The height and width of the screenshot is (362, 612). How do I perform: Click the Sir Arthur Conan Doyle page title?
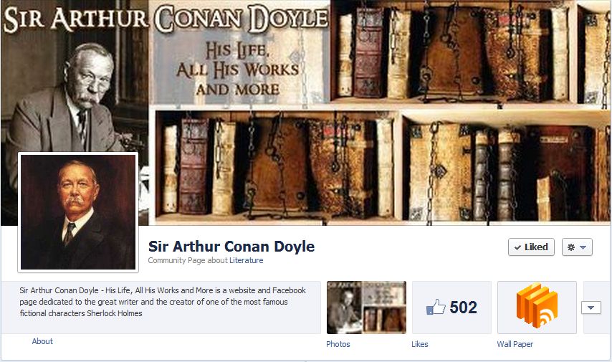(x=231, y=247)
